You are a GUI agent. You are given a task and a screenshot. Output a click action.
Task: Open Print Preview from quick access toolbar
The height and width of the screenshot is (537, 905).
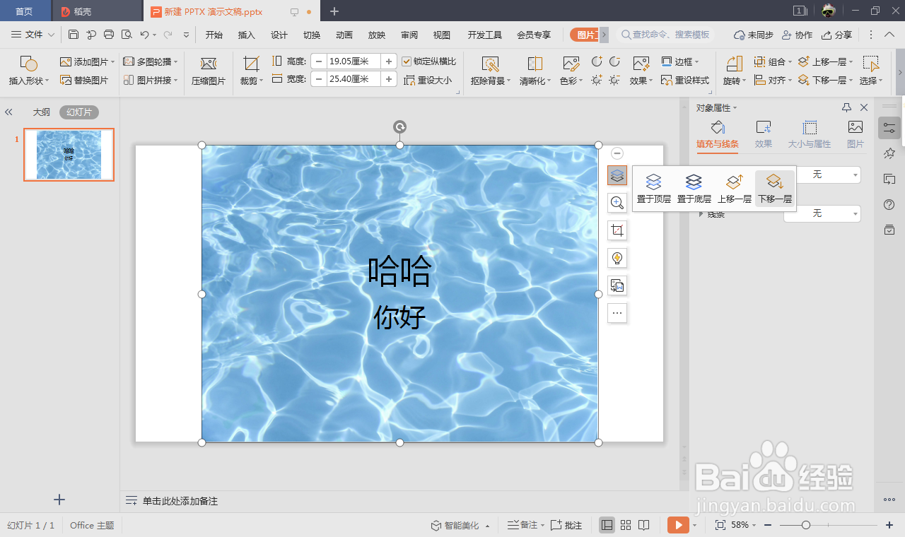127,35
